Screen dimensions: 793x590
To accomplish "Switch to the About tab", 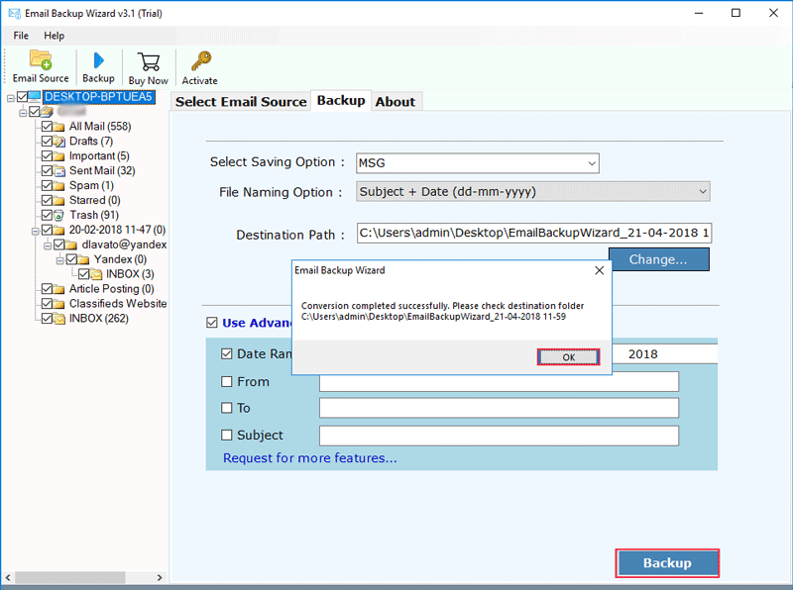I will (x=396, y=101).
